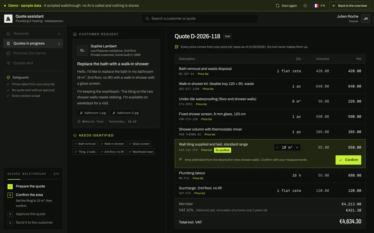Toggle the Washbasin kept need chip
This screenshot has width=374, height=233.
tap(141, 152)
